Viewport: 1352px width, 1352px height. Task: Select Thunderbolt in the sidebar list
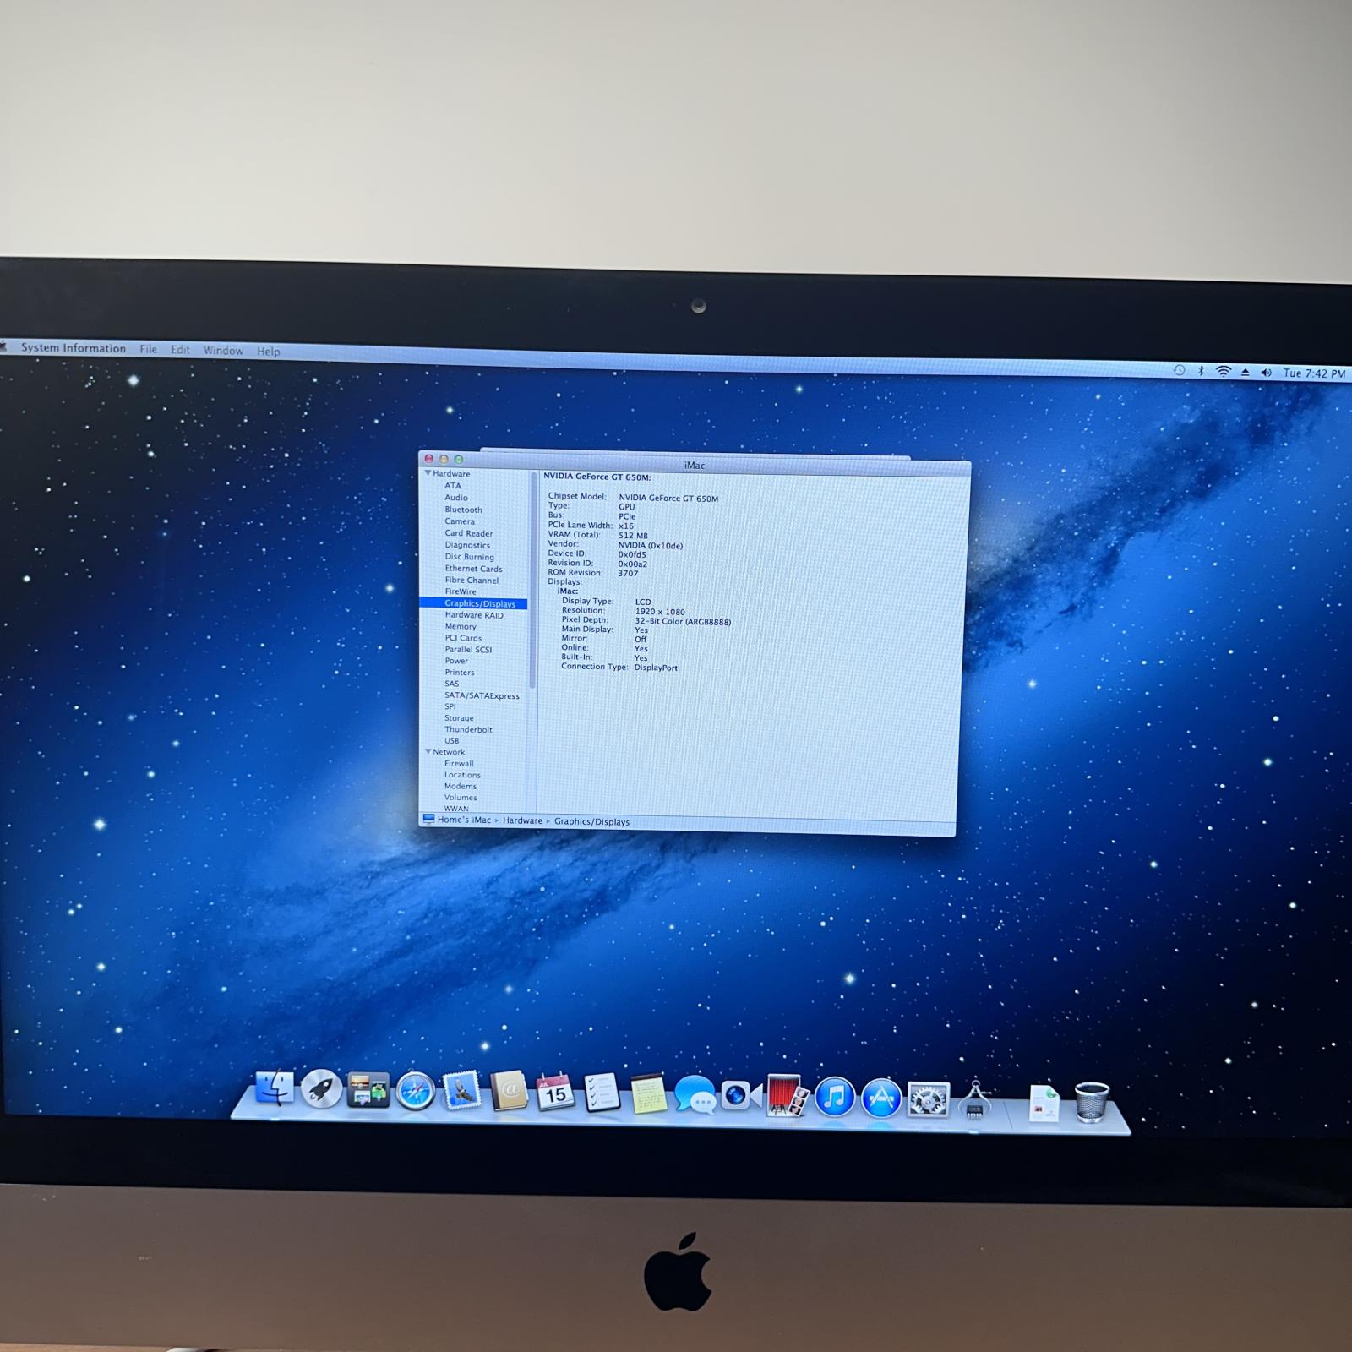pos(468,729)
